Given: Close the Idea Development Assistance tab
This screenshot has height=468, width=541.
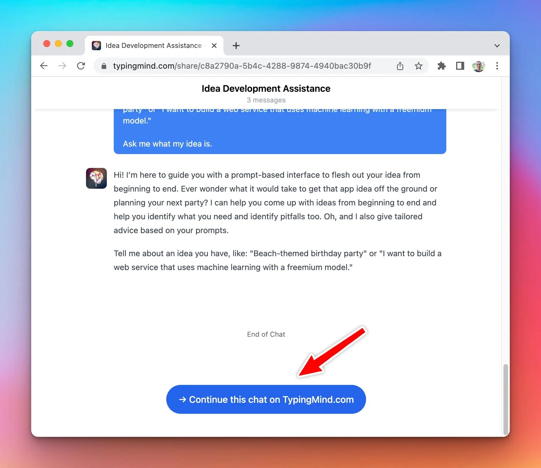Looking at the screenshot, I should click(214, 46).
